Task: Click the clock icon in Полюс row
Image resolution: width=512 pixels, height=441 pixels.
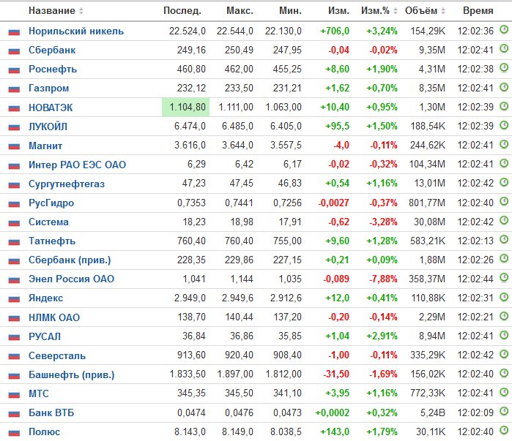Action: [x=504, y=430]
